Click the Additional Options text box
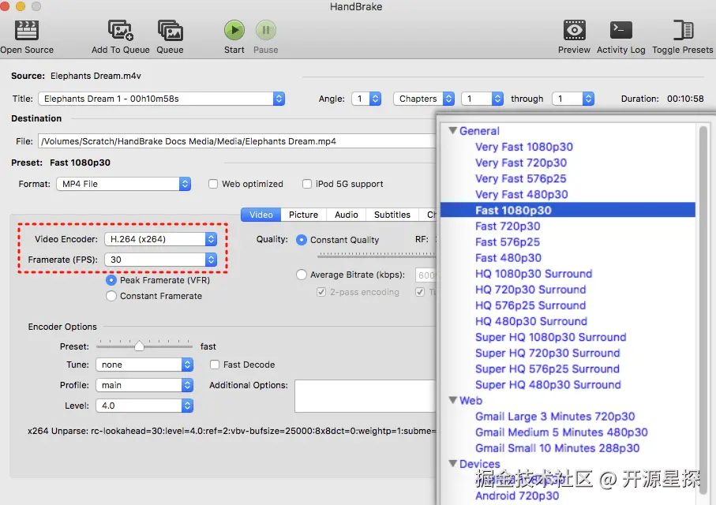This screenshot has width=716, height=505. 365,396
